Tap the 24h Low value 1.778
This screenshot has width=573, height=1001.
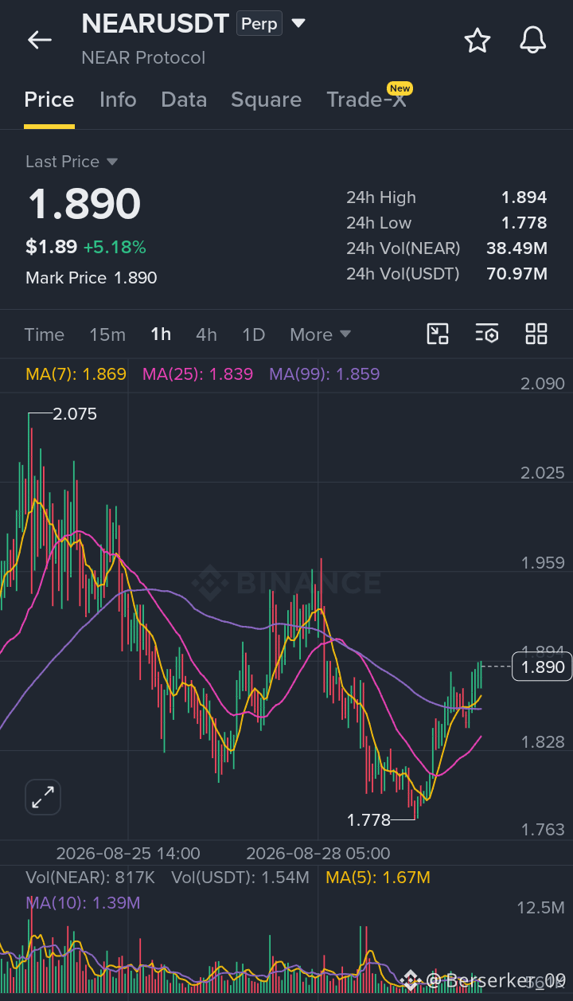(x=524, y=223)
